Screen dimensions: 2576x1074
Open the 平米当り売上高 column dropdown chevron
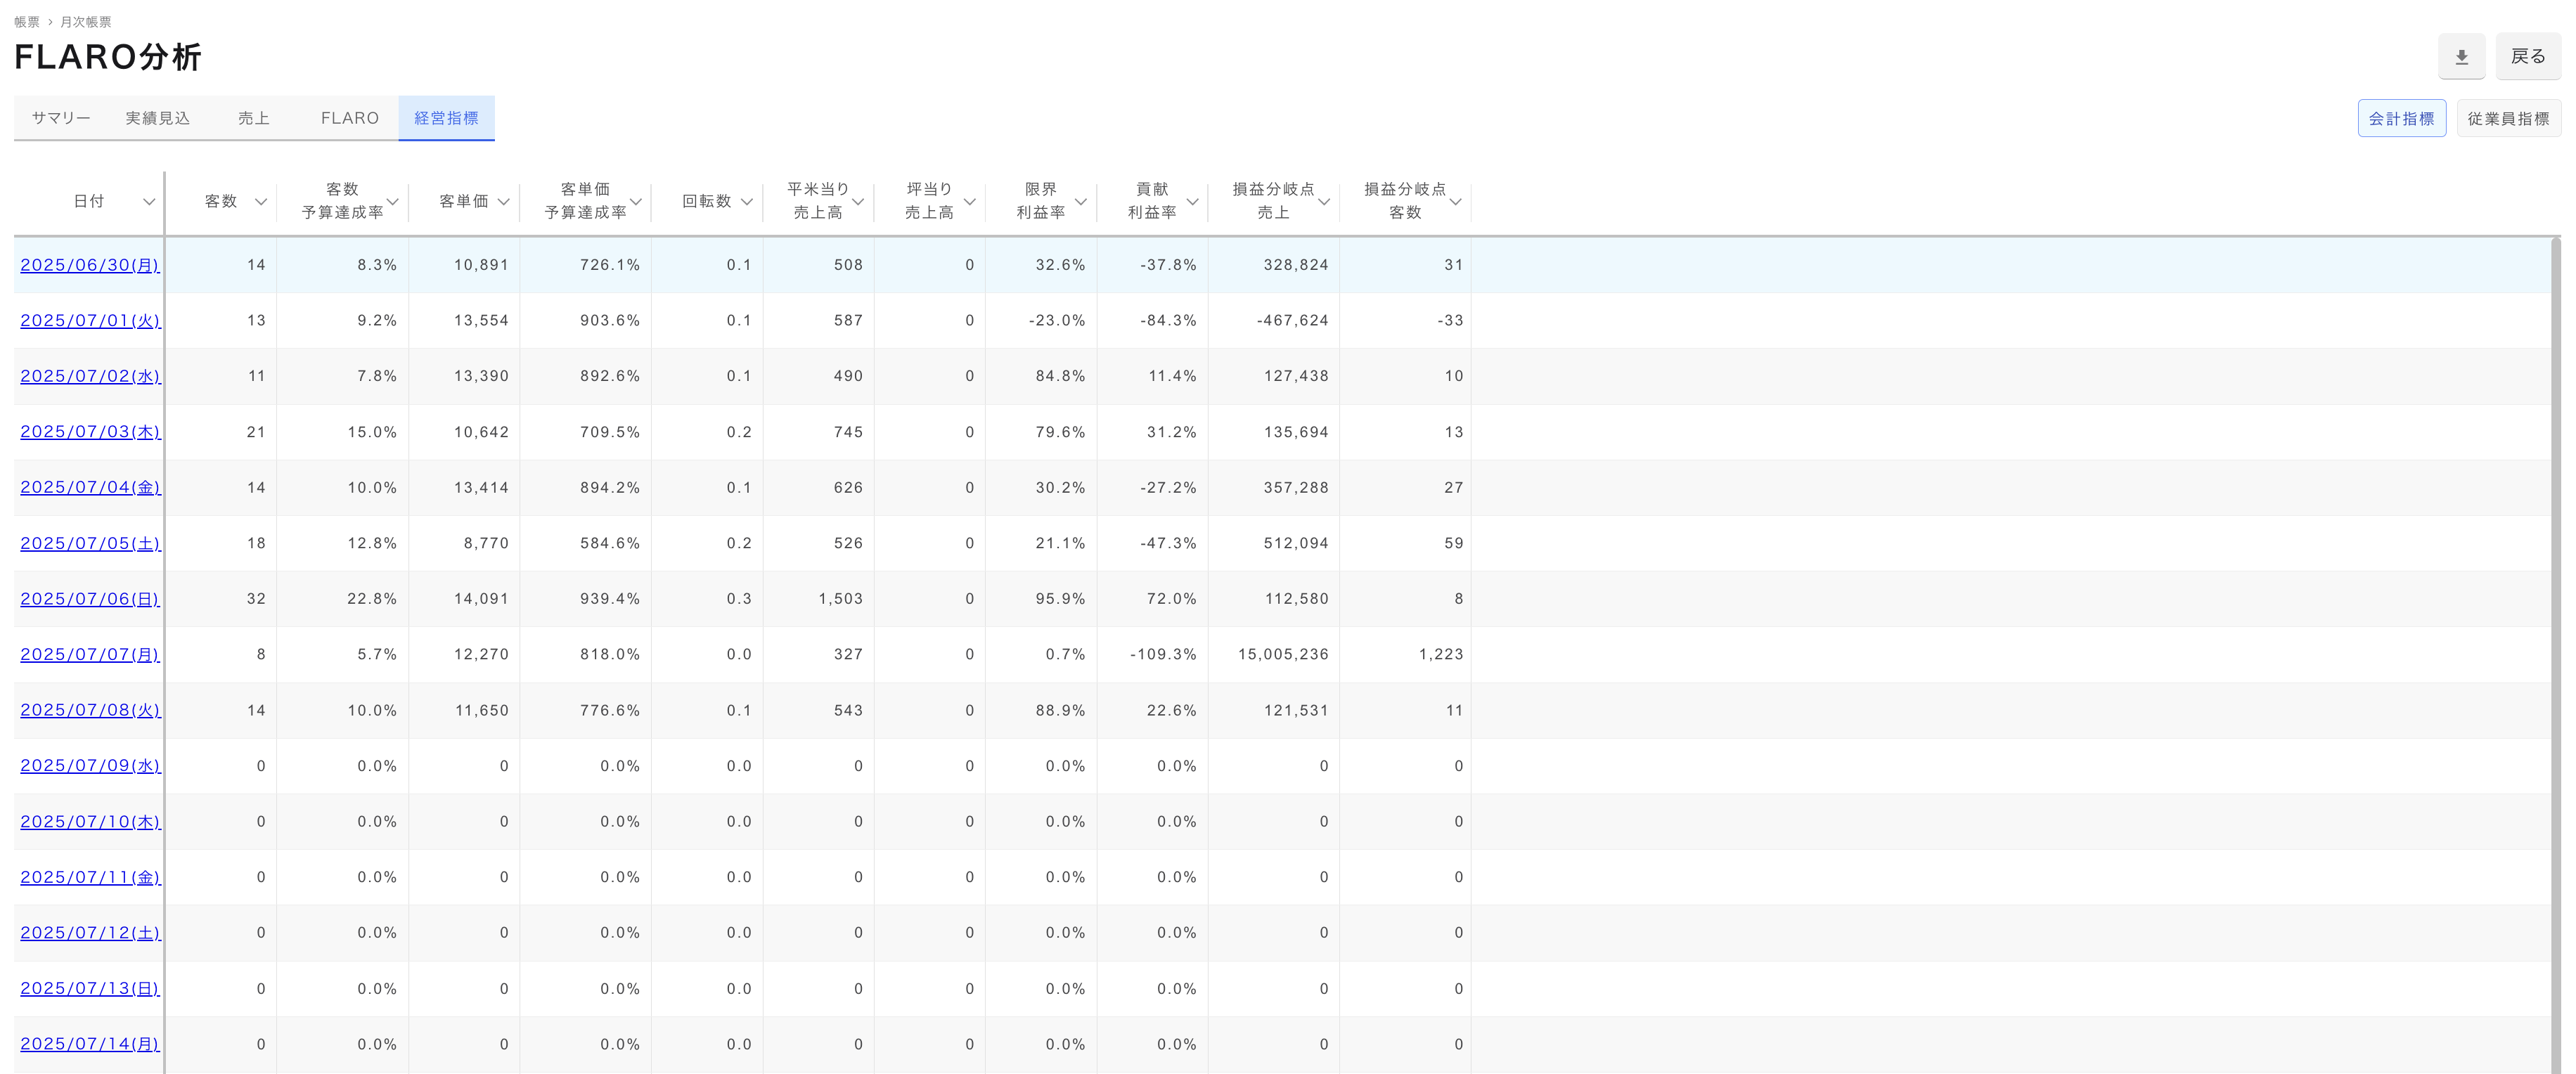pyautogui.click(x=858, y=202)
